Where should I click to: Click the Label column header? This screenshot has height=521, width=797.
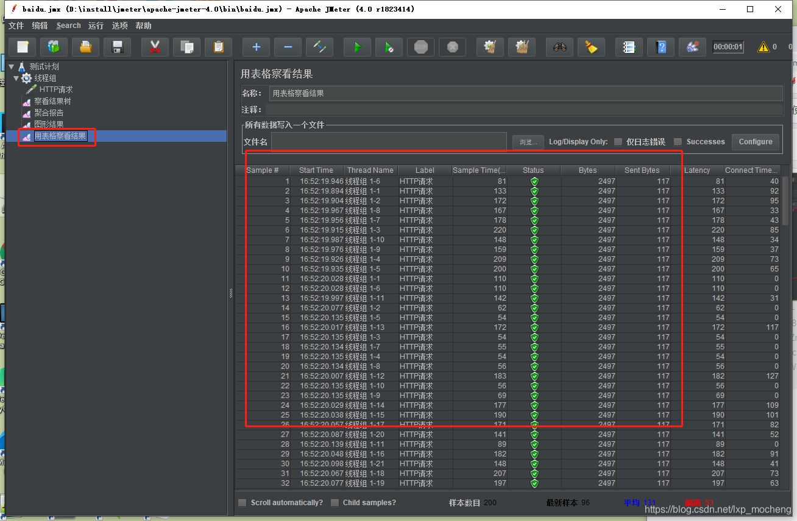(x=425, y=170)
